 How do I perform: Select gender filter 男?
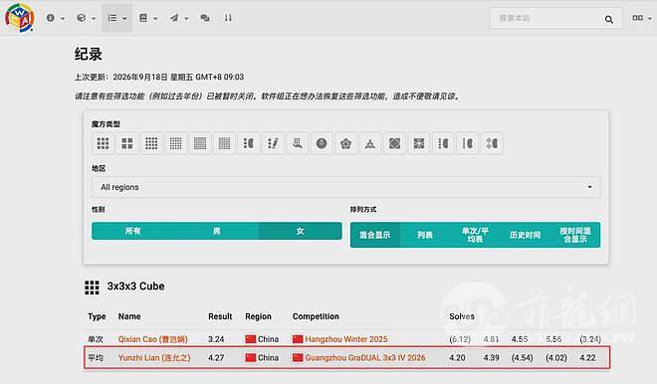point(216,231)
